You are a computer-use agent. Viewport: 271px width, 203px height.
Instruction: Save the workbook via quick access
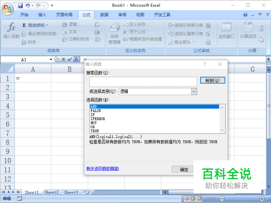pyautogui.click(x=20, y=6)
